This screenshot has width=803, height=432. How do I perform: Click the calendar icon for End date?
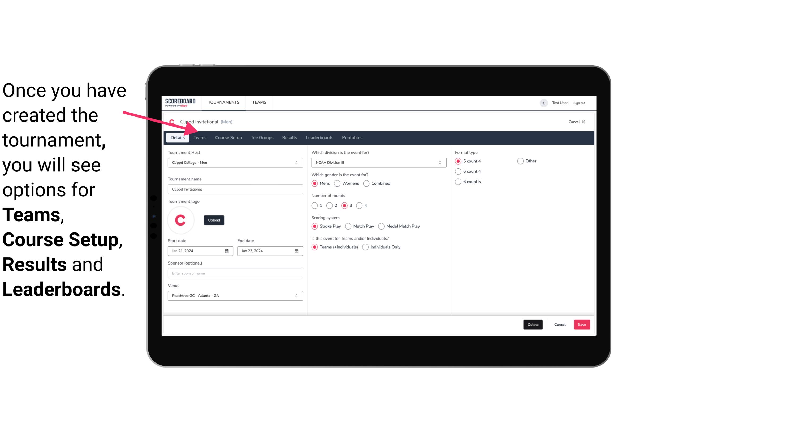297,250
